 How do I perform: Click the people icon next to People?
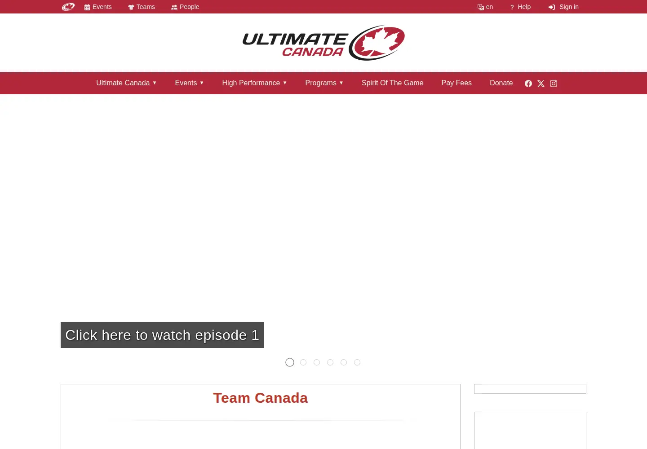[x=174, y=7]
